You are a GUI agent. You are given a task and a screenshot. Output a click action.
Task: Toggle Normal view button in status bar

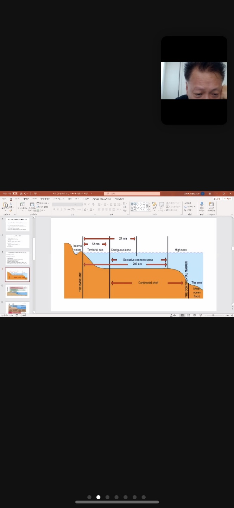[x=182, y=315]
